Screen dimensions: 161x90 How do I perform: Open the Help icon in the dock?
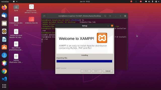pyautogui.click(x=4, y=55)
